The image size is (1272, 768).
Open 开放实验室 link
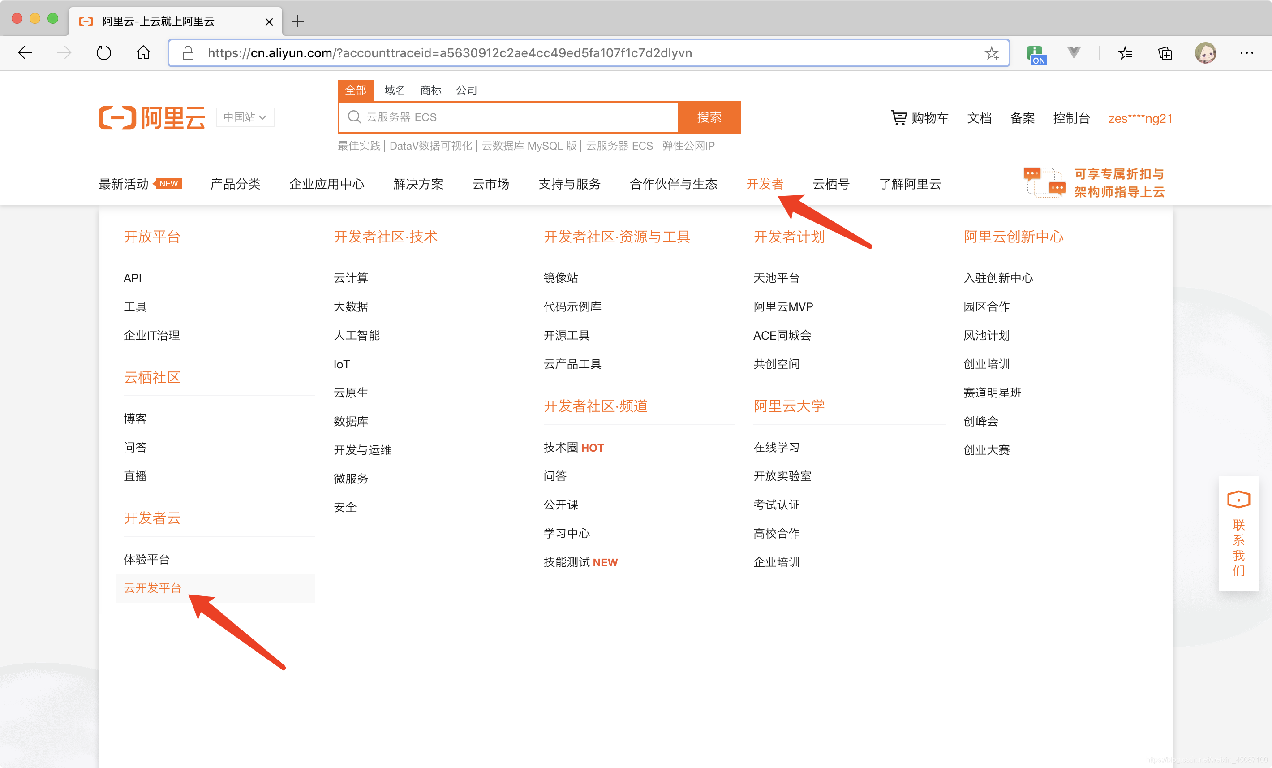point(782,476)
